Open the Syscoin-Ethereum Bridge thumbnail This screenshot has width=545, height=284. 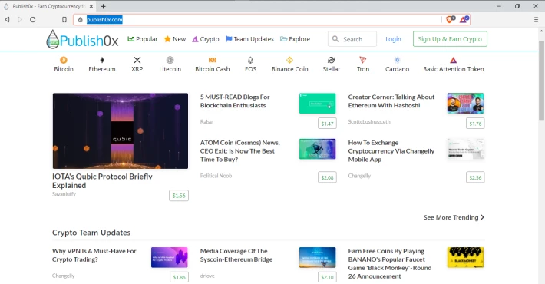click(317, 257)
